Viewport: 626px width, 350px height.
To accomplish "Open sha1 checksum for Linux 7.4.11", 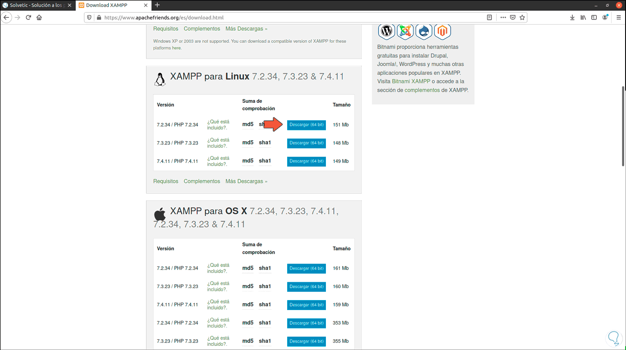I will (x=265, y=161).
